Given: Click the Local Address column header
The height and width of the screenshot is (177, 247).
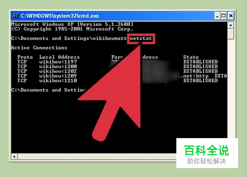Looking at the screenshot, I should tap(59, 57).
